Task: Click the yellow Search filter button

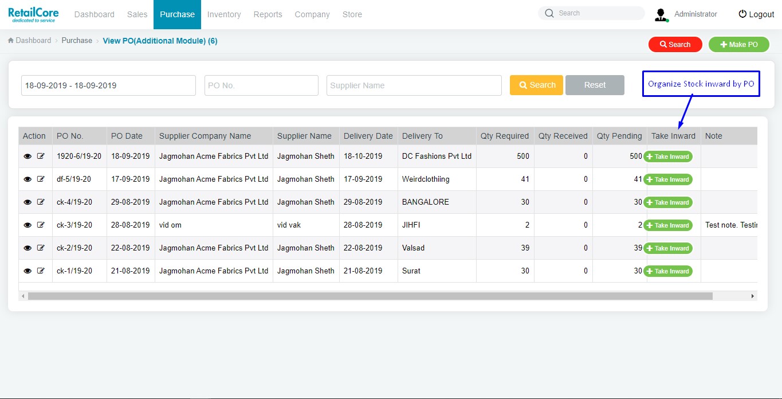Action: (x=537, y=85)
